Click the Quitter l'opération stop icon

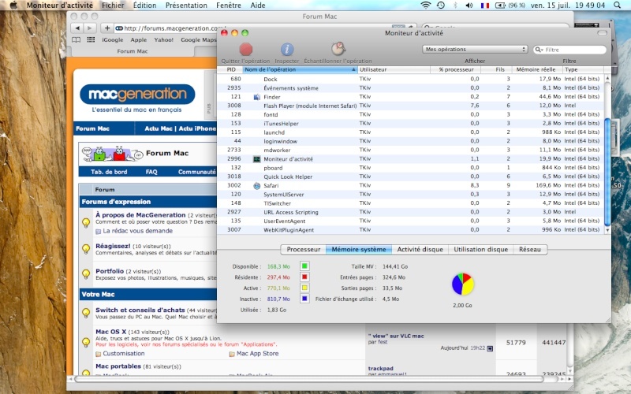pos(246,50)
